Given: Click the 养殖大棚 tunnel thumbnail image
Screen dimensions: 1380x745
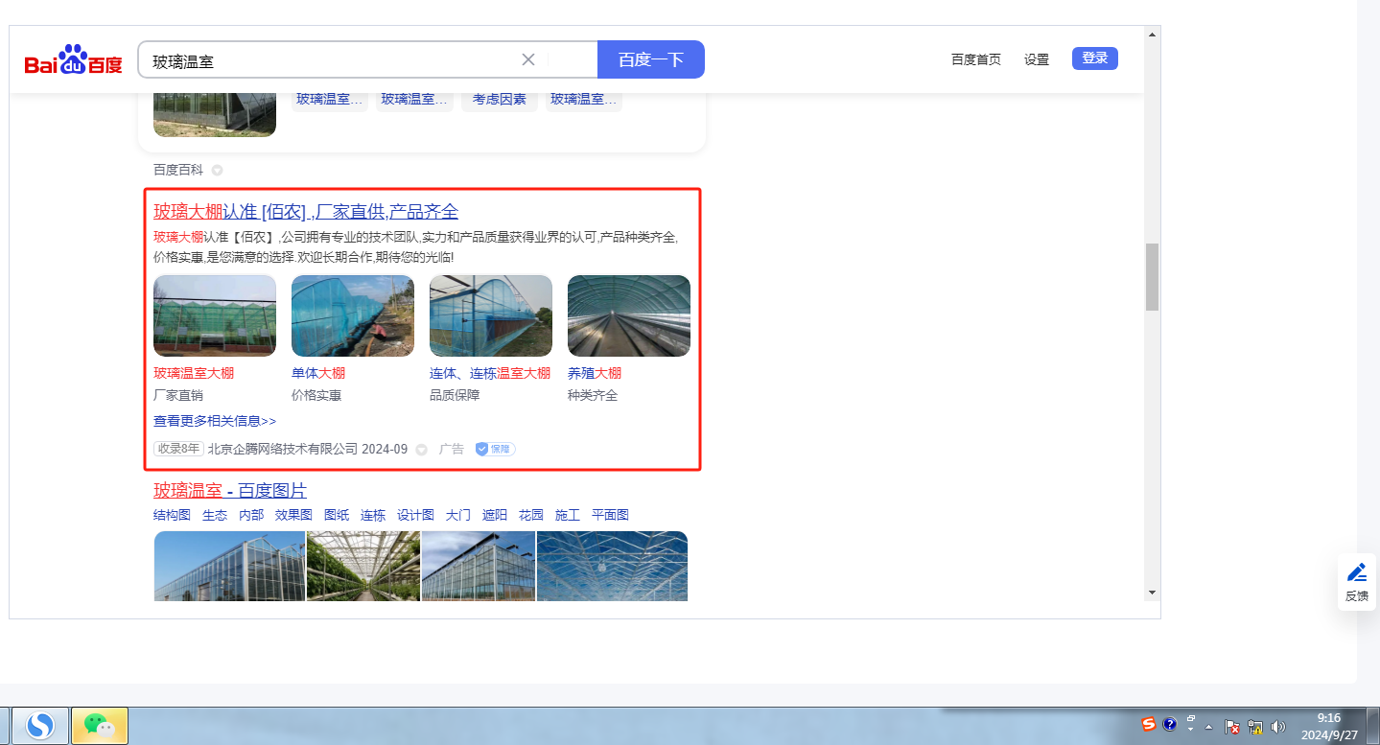Looking at the screenshot, I should click(629, 316).
